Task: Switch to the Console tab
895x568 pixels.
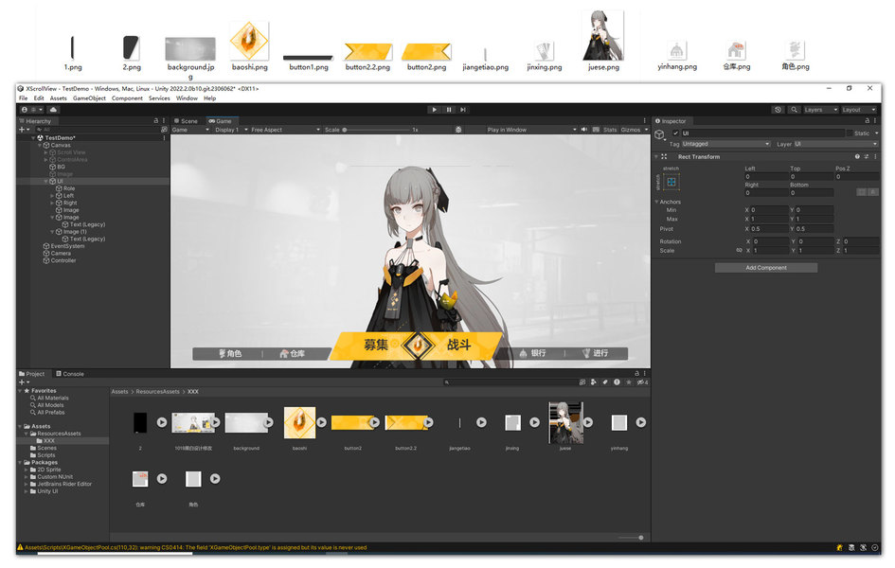Action: point(70,374)
